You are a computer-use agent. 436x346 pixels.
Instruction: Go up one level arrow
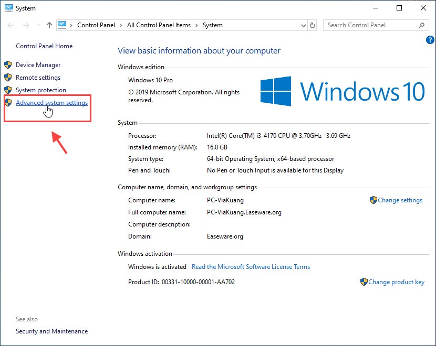coord(49,25)
